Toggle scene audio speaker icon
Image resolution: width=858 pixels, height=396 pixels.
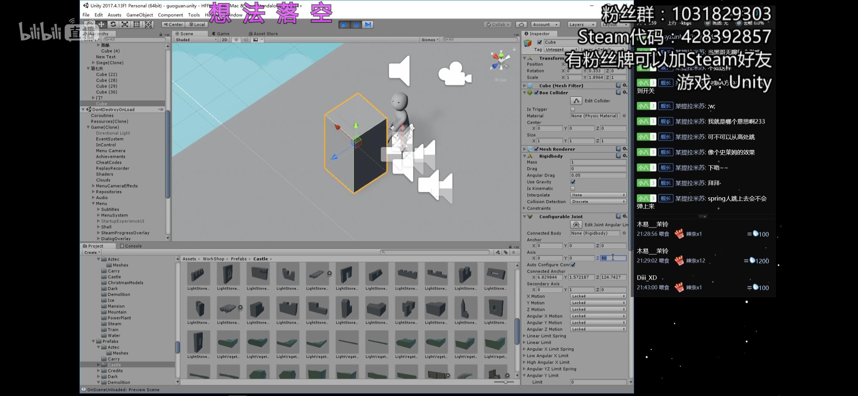pos(245,40)
